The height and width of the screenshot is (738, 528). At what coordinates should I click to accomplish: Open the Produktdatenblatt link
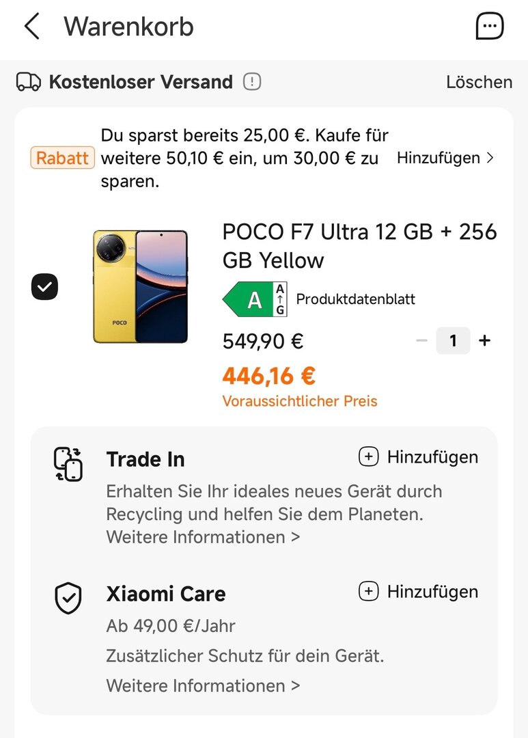(355, 299)
